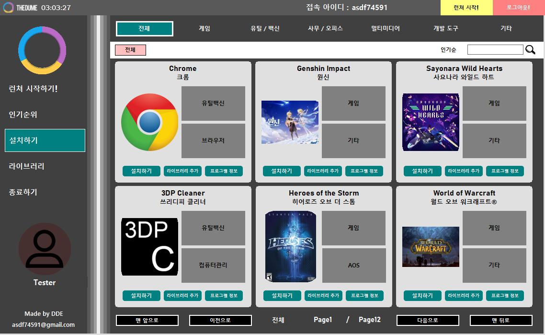545x335 pixels.
Task: Add World of Warcraft to library
Action: [x=464, y=296]
